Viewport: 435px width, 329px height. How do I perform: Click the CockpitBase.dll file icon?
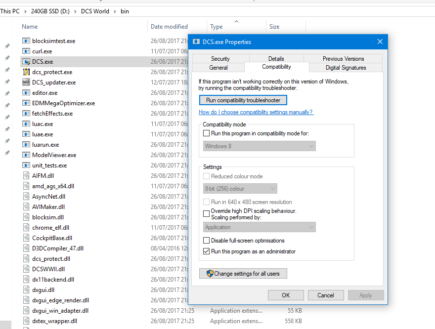26,238
